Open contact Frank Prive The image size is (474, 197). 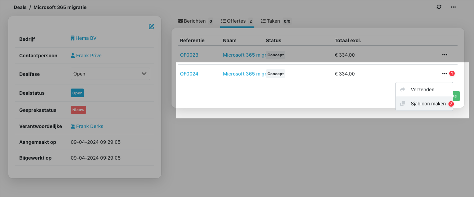(x=86, y=56)
